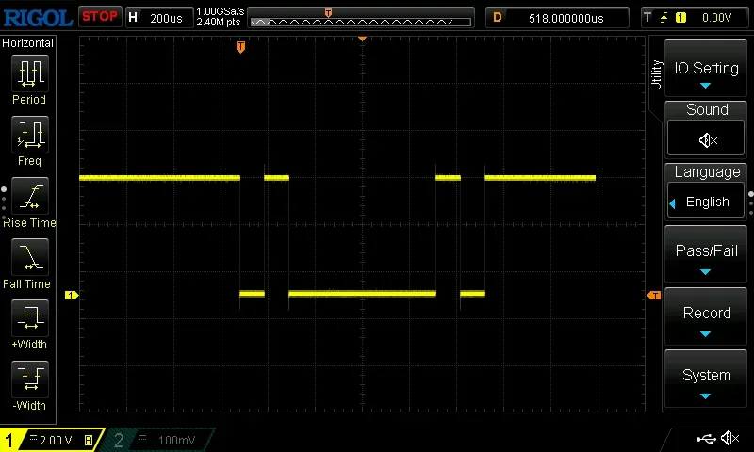Change the Language English selector

(706, 202)
